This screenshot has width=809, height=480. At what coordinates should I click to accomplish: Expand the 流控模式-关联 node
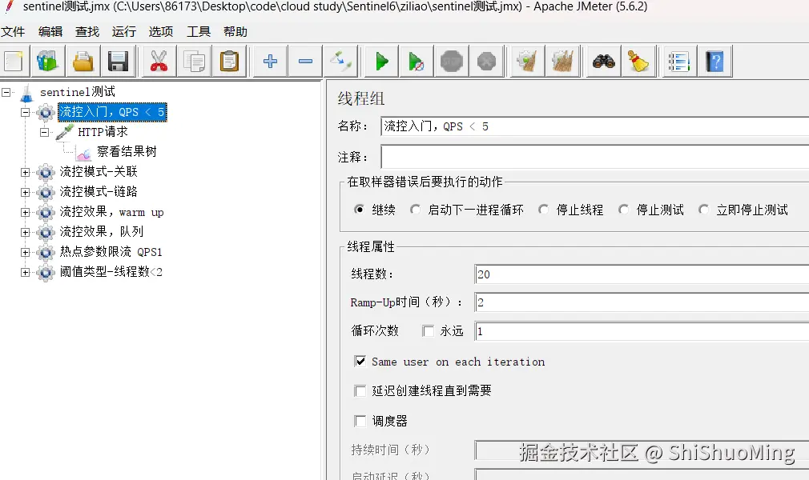pyautogui.click(x=26, y=172)
